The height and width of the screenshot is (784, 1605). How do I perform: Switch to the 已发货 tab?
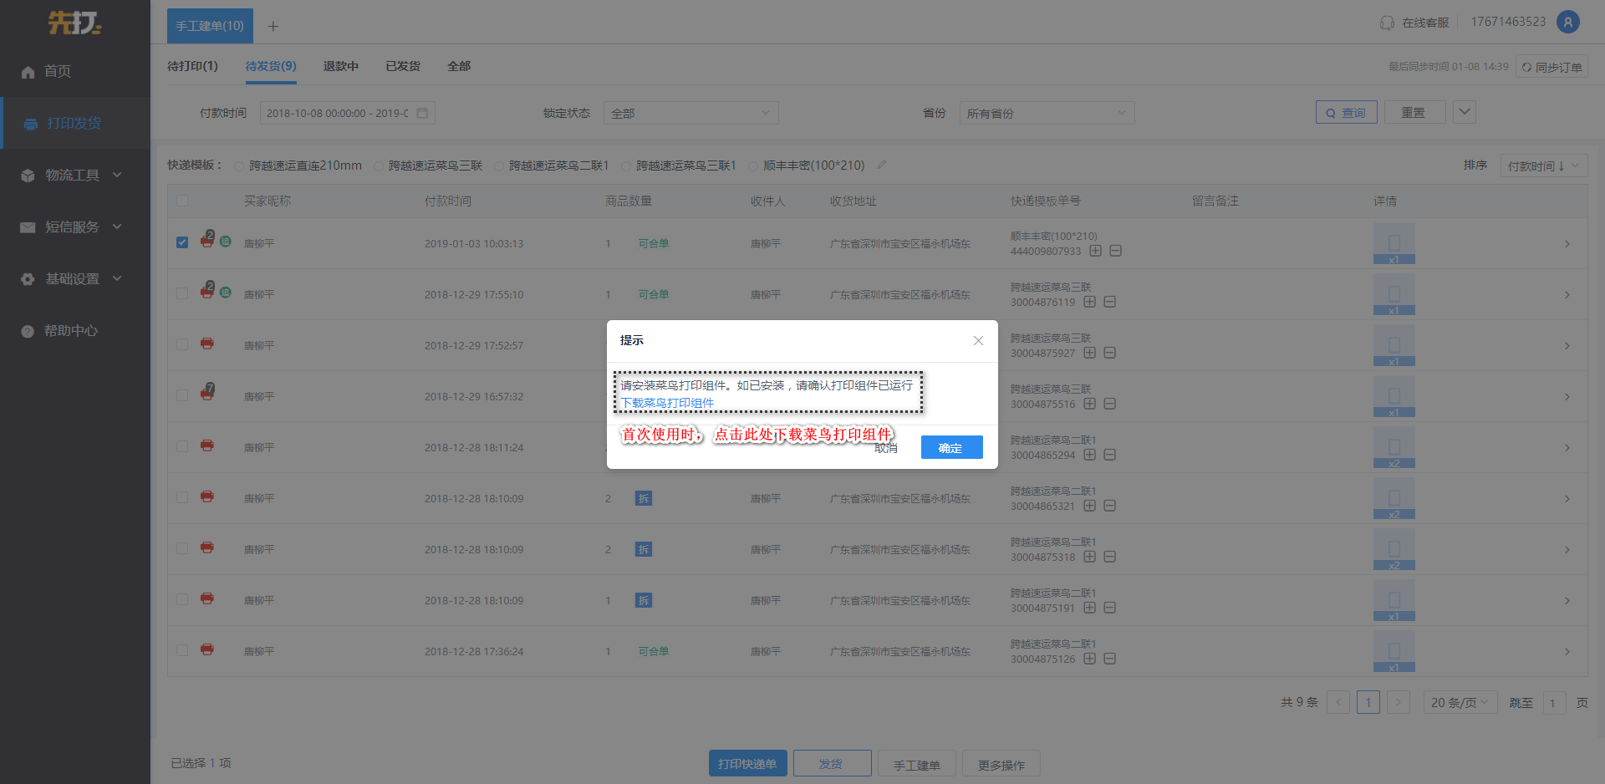pyautogui.click(x=403, y=66)
